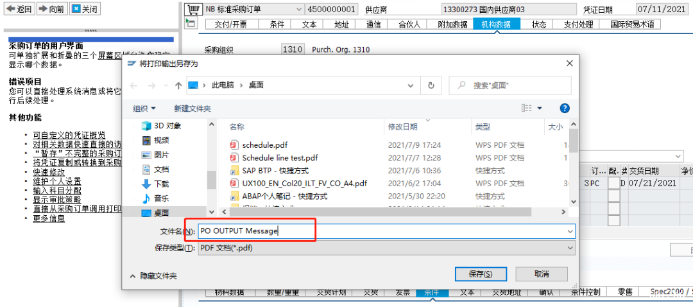Open the 组织 dropdown menu
693x307 pixels.
coord(144,109)
